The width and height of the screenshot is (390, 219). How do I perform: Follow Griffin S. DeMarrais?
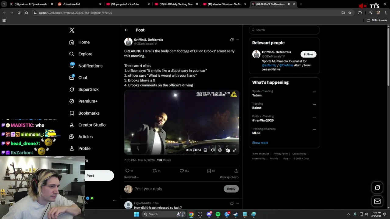coord(308,54)
